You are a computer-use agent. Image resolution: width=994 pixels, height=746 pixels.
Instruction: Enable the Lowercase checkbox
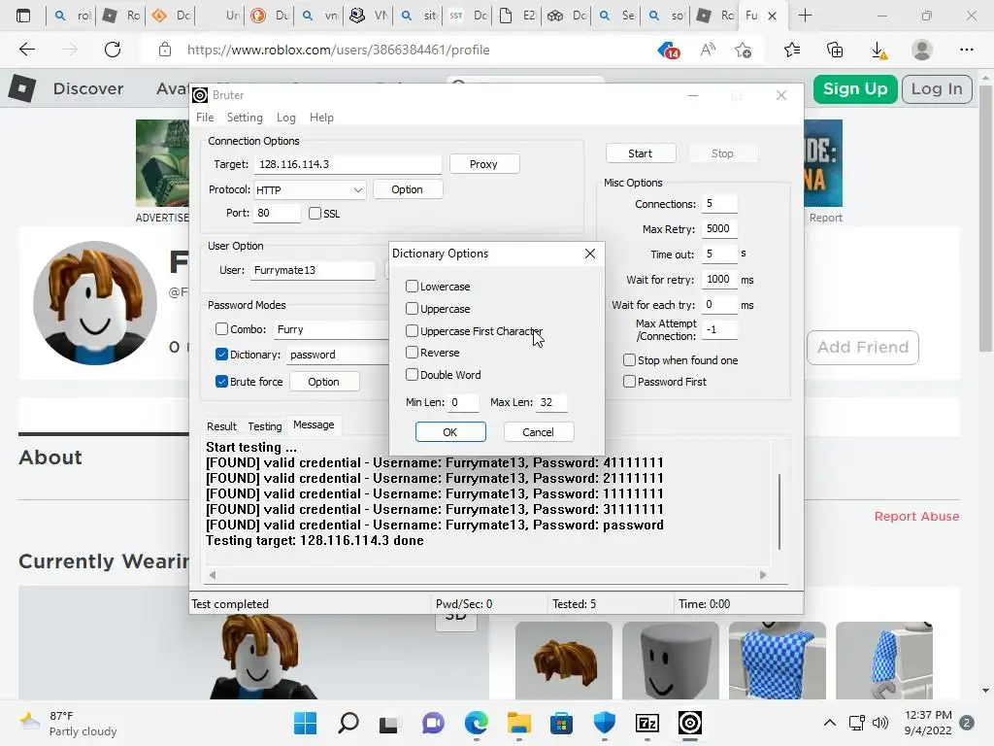(412, 287)
